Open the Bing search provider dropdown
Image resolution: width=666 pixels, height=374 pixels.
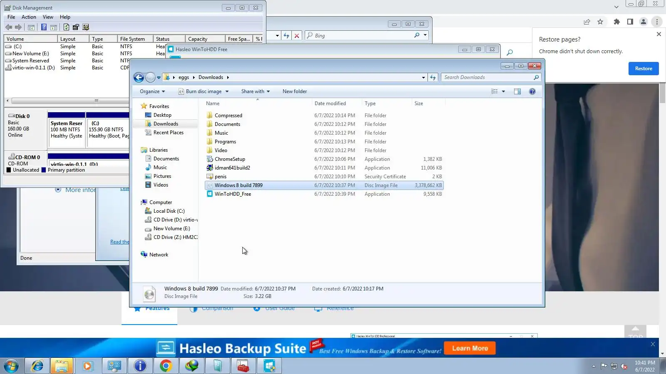(425, 35)
